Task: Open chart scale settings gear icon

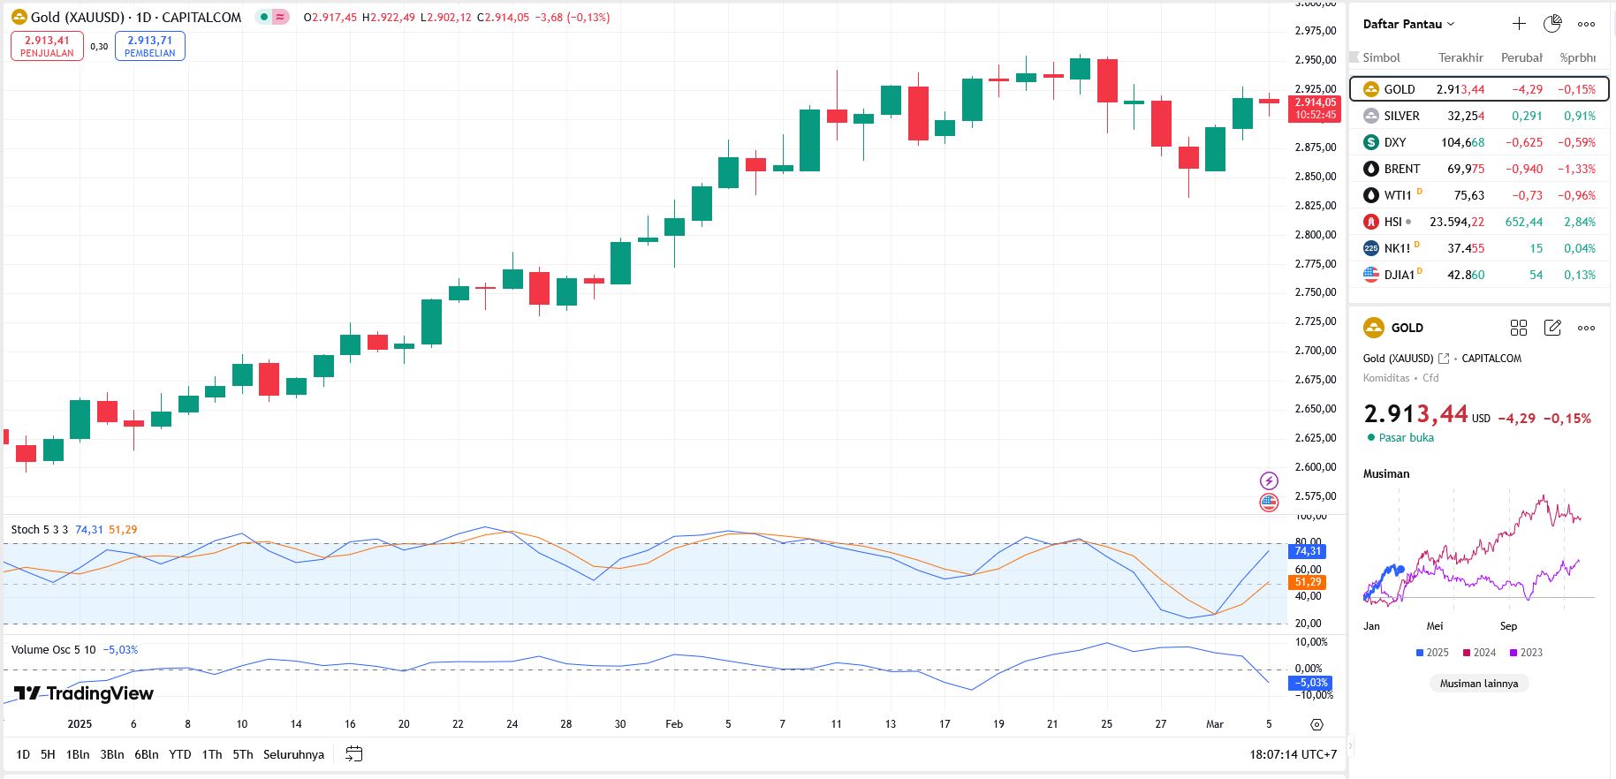Action: point(1316,724)
